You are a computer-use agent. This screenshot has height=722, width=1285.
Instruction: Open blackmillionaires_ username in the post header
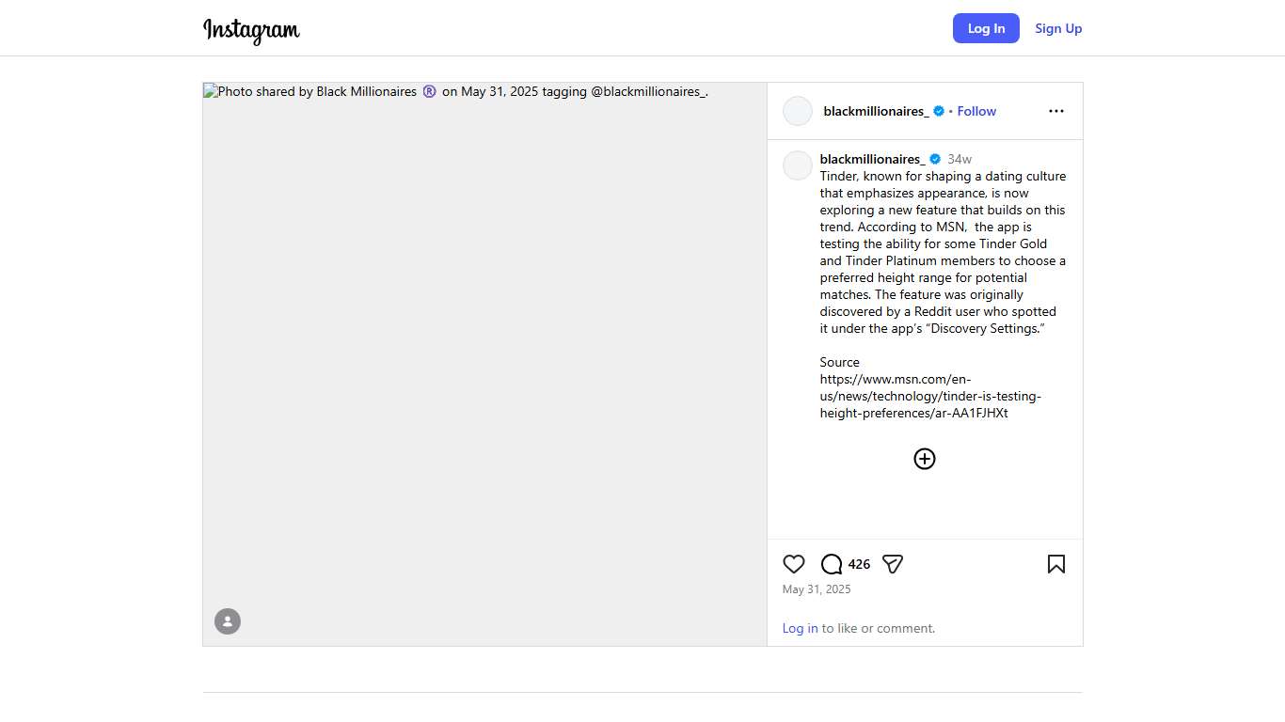[876, 111]
